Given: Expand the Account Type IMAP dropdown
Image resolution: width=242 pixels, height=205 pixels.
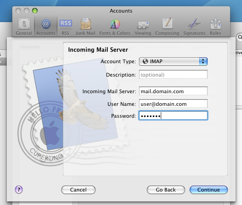Looking at the screenshot, I should tap(173, 61).
